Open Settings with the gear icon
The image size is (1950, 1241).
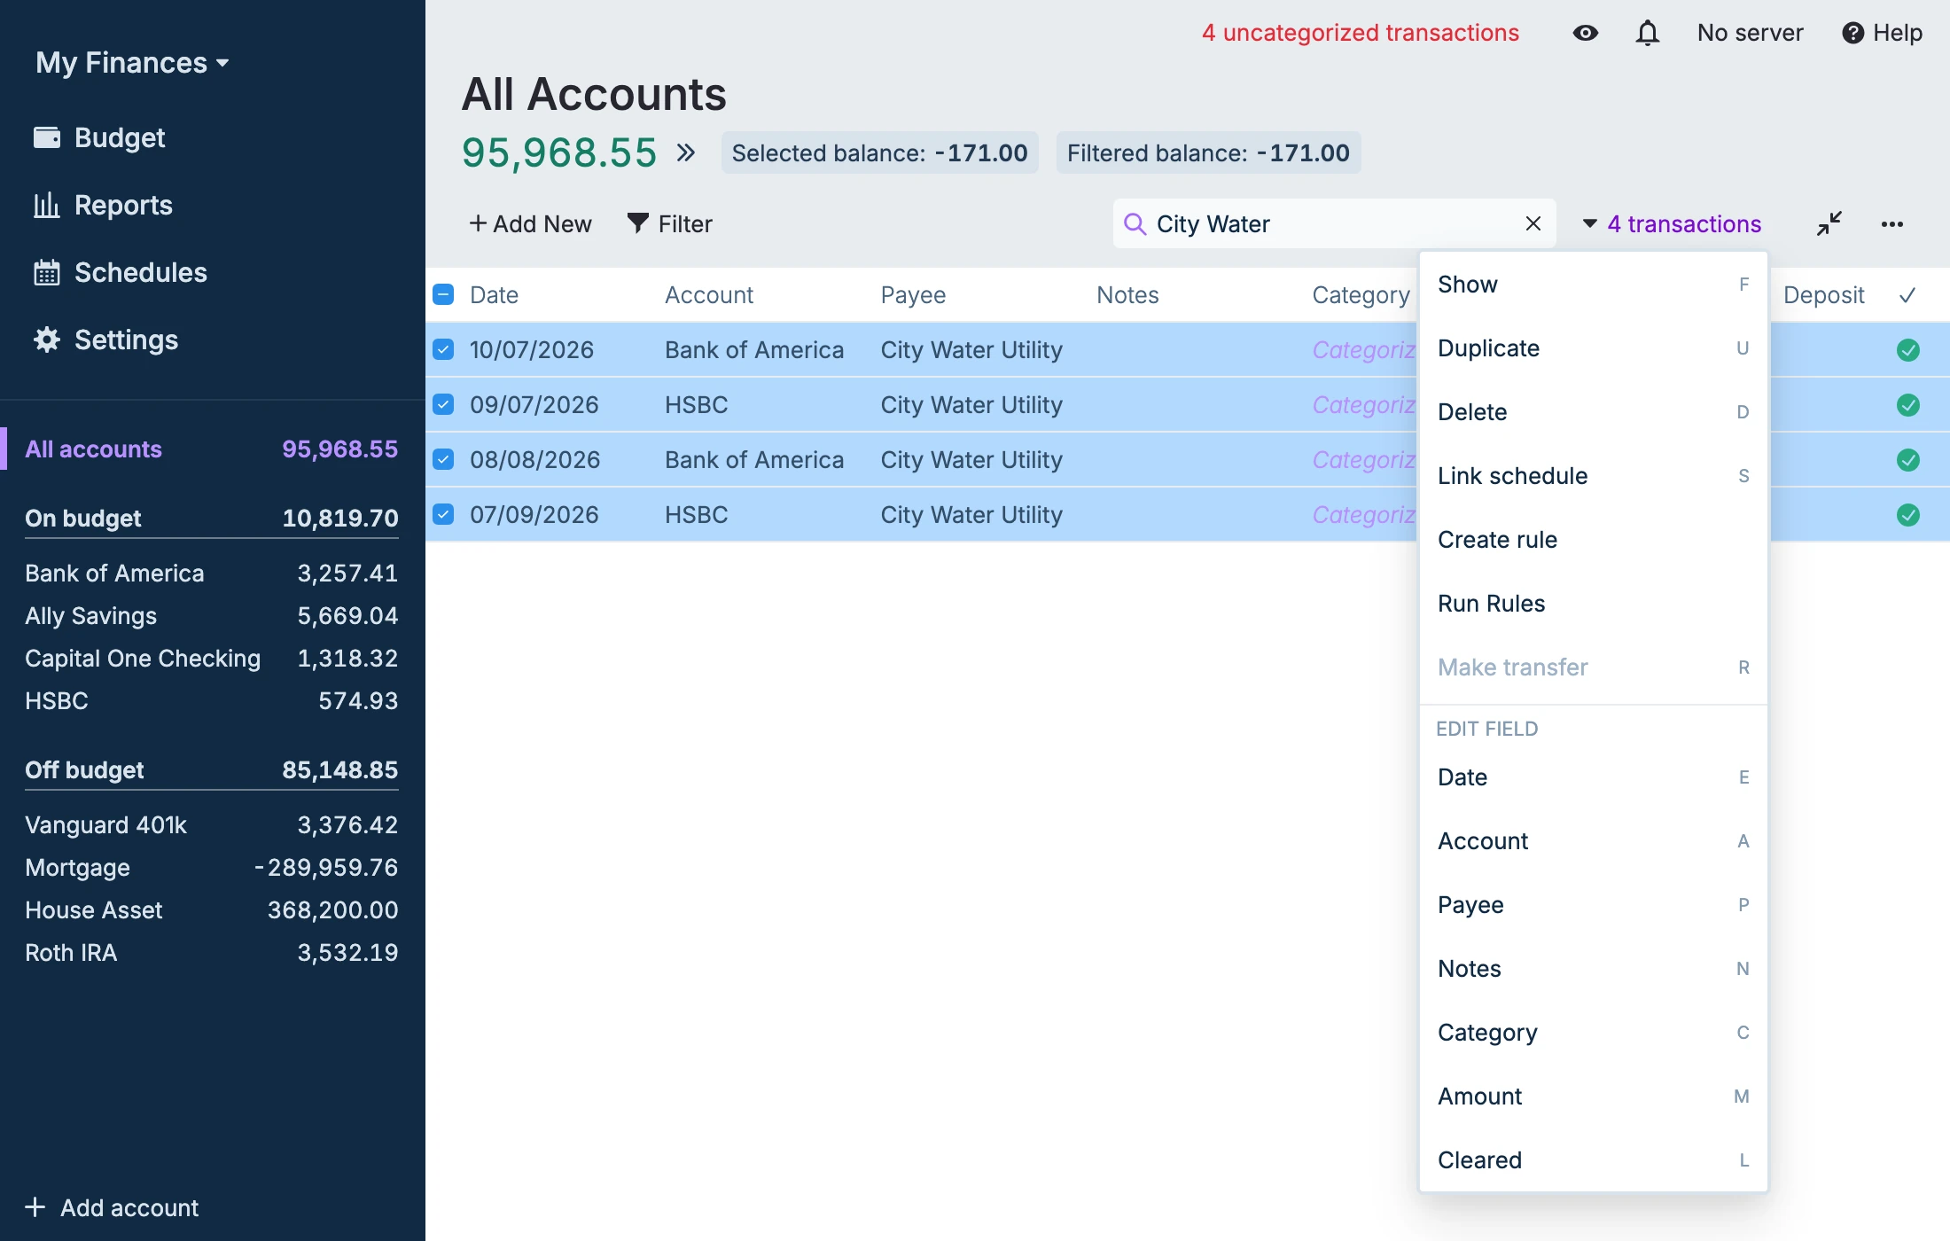coord(105,340)
